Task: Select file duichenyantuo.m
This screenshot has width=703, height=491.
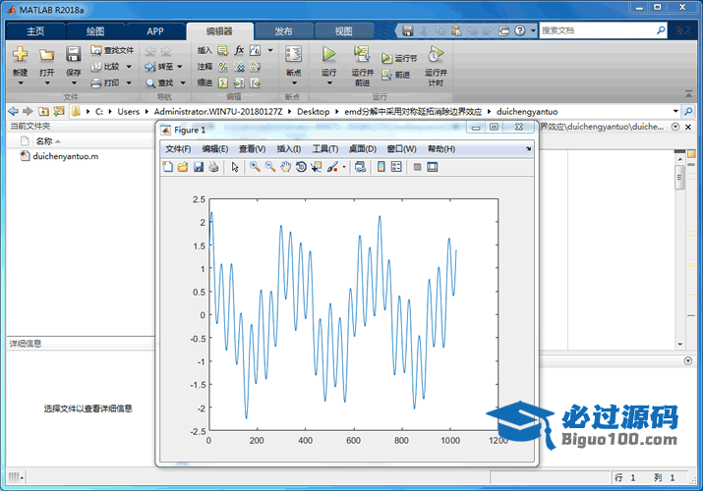Action: [x=66, y=156]
